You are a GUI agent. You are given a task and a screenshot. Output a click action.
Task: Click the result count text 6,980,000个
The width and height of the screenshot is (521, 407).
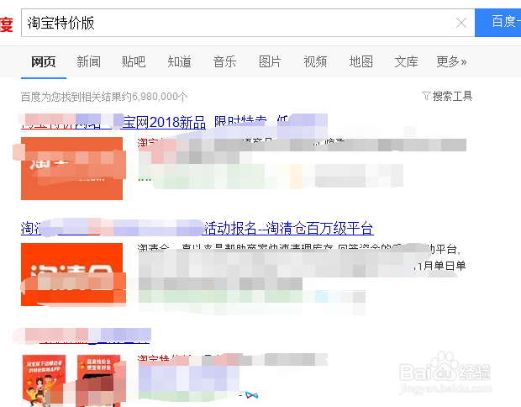(160, 97)
